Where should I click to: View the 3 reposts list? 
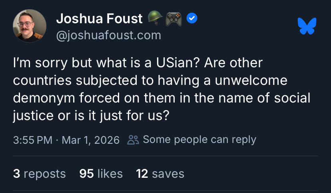coord(39,173)
